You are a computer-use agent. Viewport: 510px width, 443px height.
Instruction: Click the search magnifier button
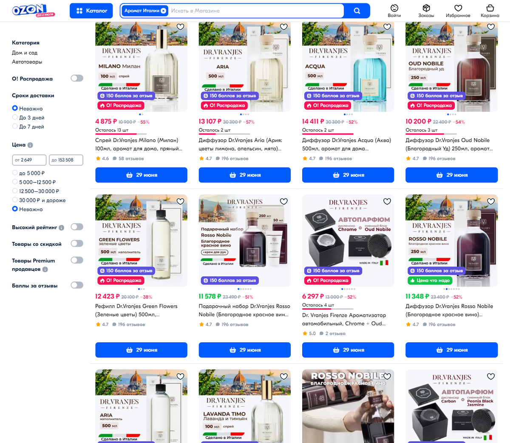[x=357, y=11]
